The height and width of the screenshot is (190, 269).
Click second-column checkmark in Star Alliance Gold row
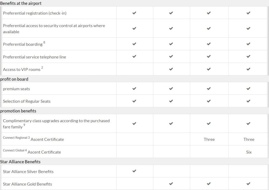pos(171,184)
